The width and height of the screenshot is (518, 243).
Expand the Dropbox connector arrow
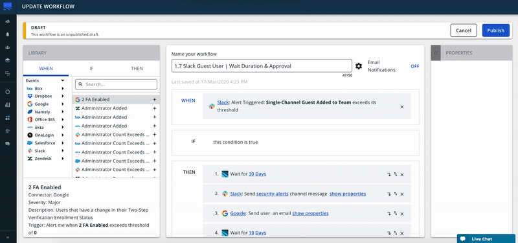coord(62,96)
